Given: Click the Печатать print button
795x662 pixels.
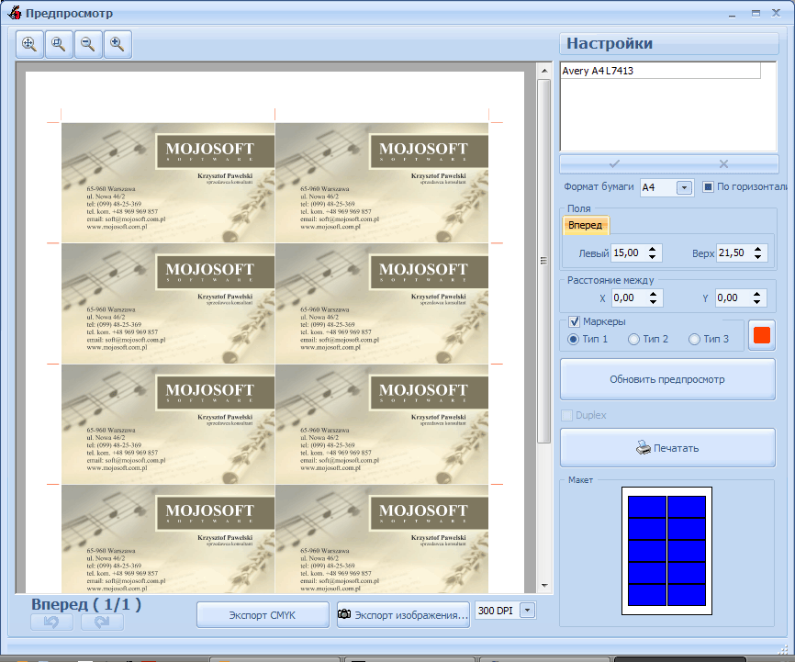Looking at the screenshot, I should (x=667, y=448).
